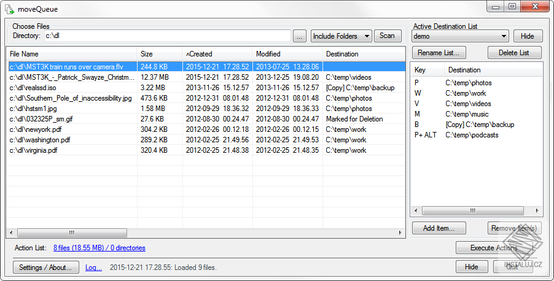Select key M music destination entry
554x281 pixels.
476,114
